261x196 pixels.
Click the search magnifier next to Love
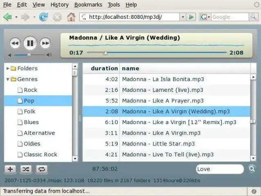[252, 169]
